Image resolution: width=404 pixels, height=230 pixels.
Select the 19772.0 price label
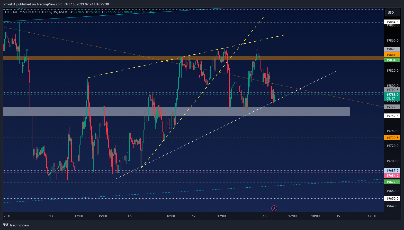click(x=392, y=107)
